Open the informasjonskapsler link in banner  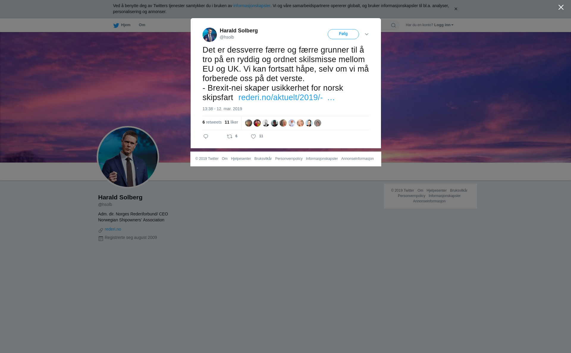(x=252, y=6)
